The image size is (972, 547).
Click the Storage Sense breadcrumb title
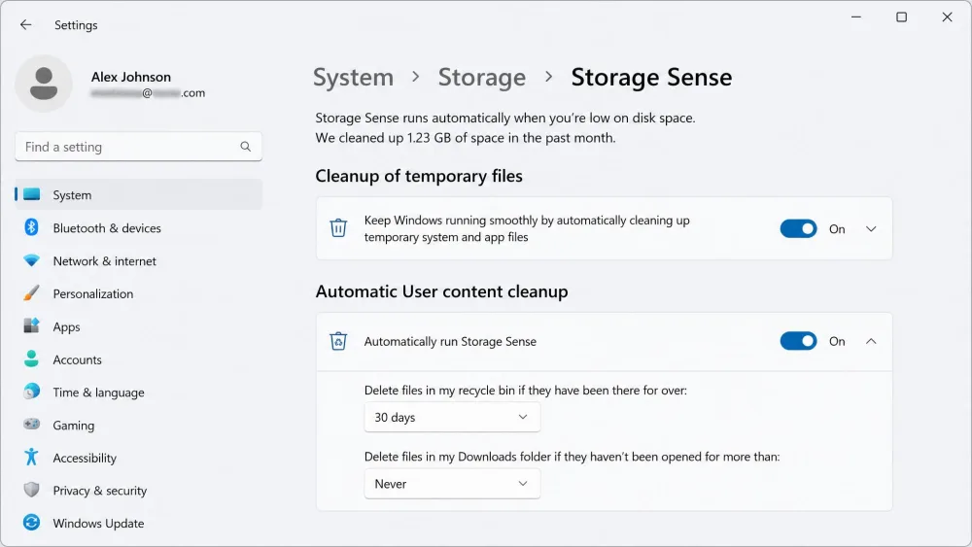651,78
